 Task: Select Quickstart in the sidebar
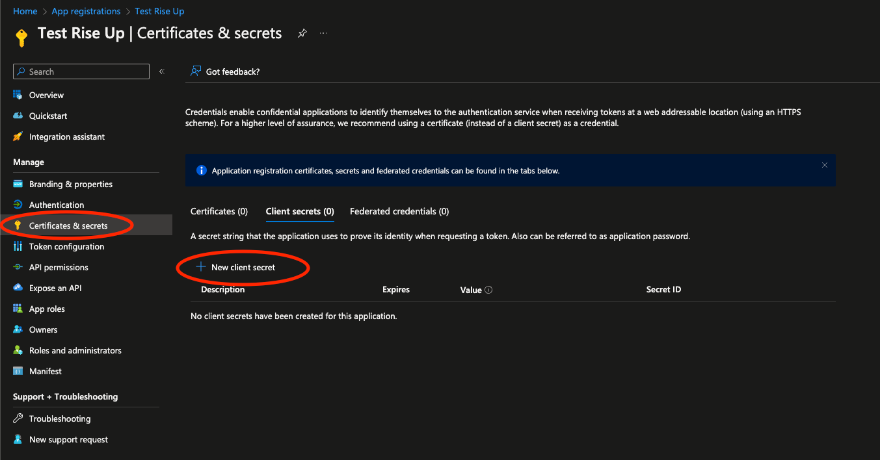(48, 116)
